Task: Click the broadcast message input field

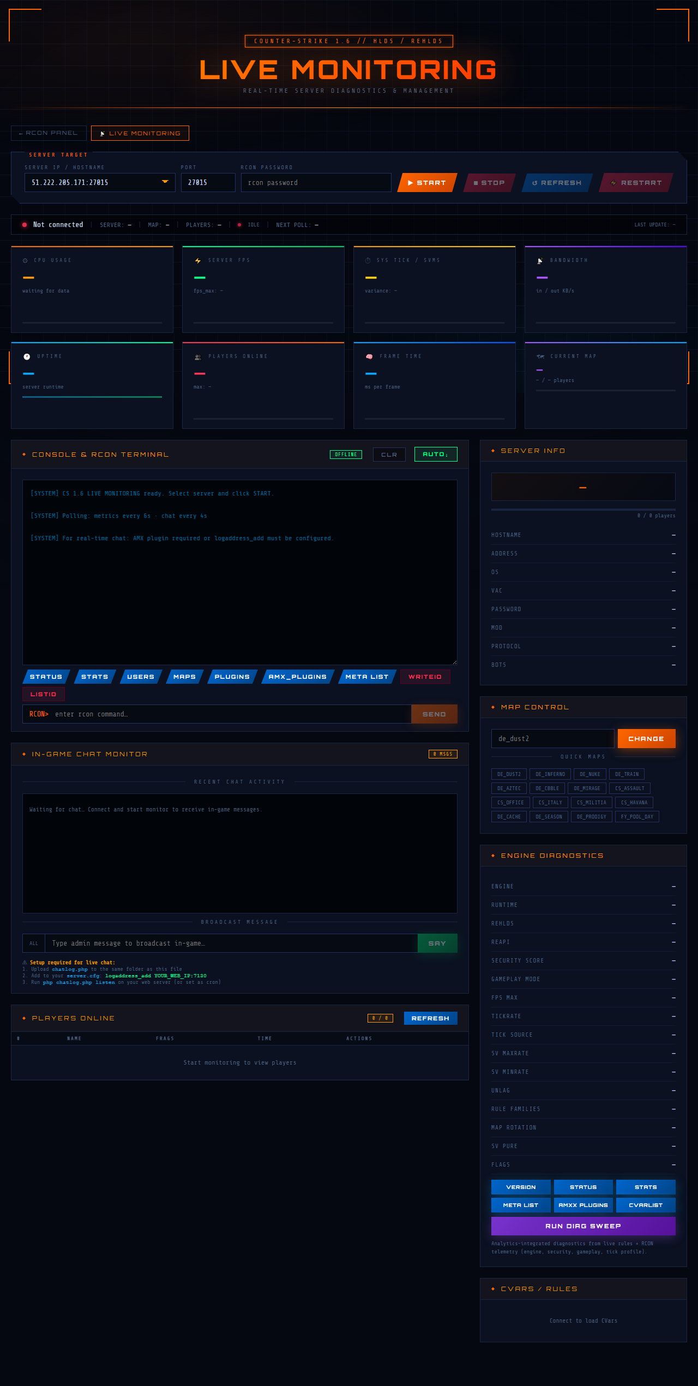Action: click(x=231, y=943)
